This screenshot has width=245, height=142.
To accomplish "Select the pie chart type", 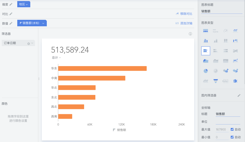I will pos(206,71).
